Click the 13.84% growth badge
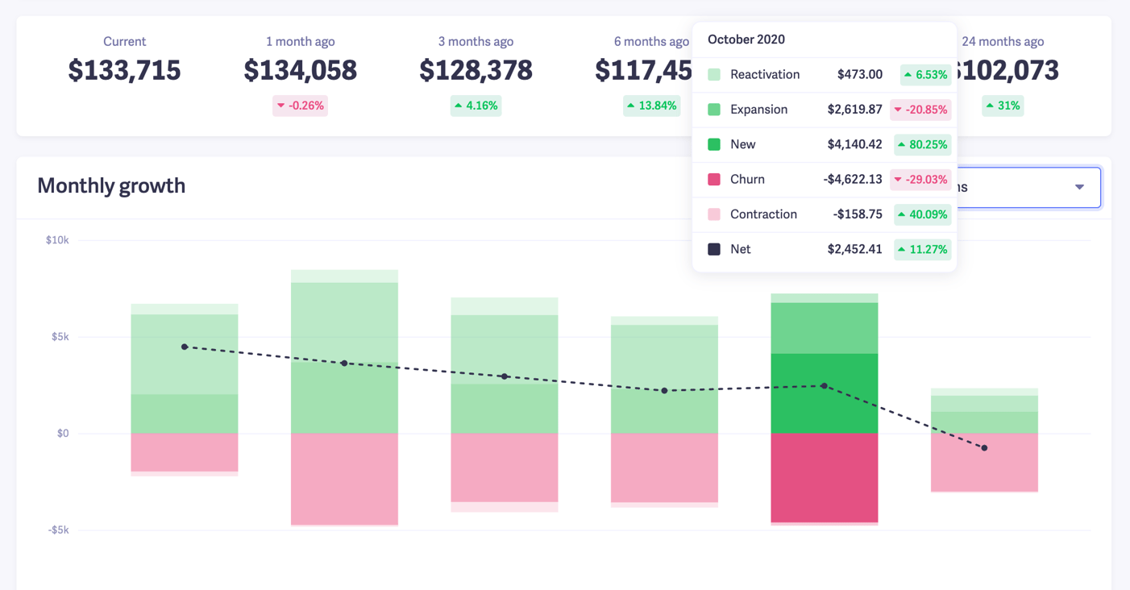Viewport: 1130px width, 590px height. 651,105
